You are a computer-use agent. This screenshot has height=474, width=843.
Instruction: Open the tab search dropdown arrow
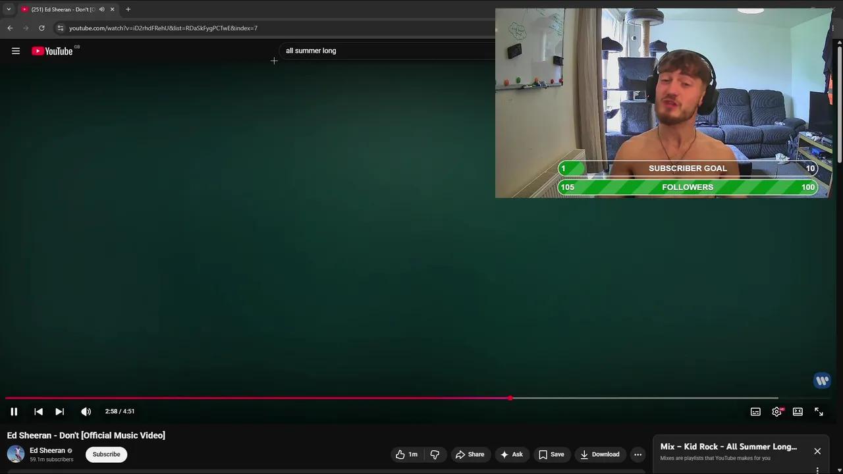click(x=9, y=9)
